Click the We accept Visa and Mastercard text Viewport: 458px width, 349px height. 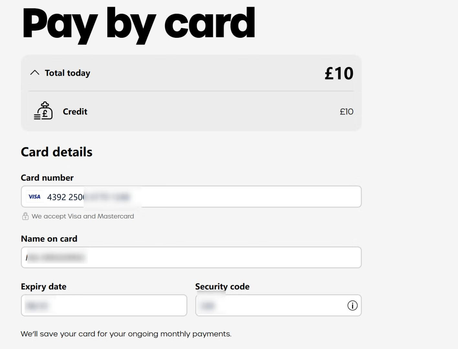click(83, 216)
